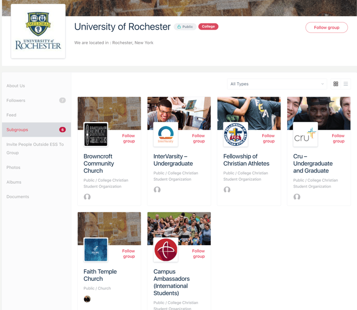Open the Feed sidebar item

(x=11, y=115)
